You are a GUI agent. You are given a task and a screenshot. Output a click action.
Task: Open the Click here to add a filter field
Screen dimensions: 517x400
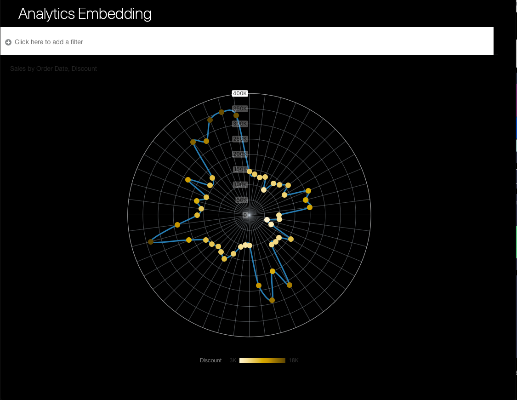48,42
